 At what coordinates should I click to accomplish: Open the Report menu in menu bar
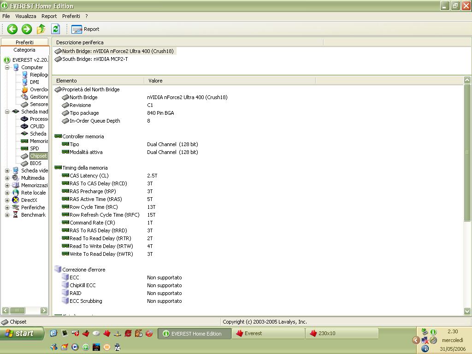click(49, 16)
